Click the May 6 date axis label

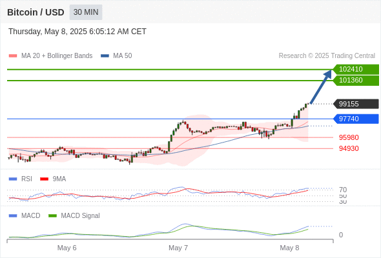67,248
